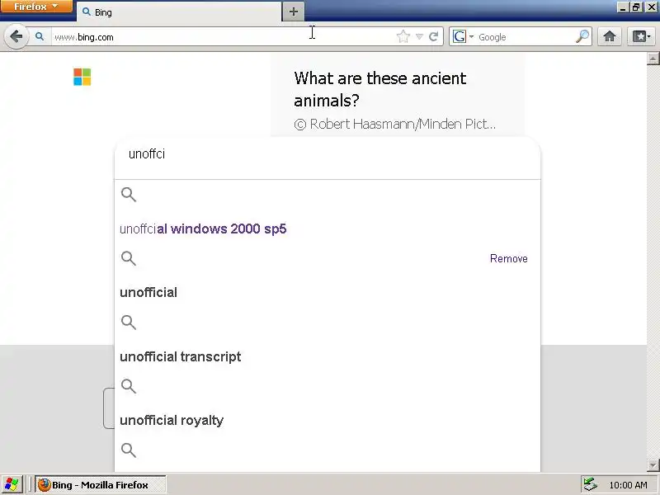Click the page scrollbar up arrow
Screen dimensions: 660x495
653,58
